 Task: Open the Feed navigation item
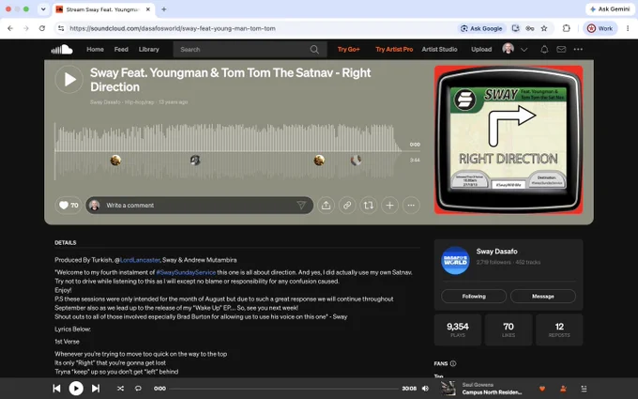coord(121,49)
